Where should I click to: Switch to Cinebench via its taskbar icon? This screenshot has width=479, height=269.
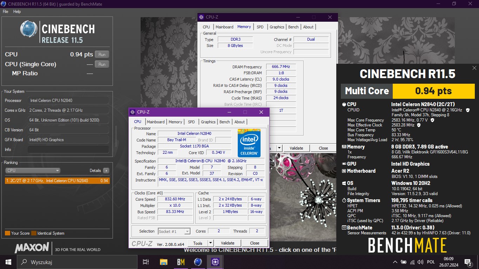198,262
